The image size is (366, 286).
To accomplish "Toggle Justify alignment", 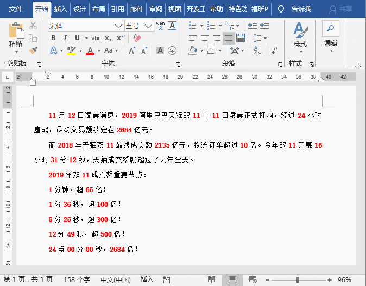I will 229,38.
